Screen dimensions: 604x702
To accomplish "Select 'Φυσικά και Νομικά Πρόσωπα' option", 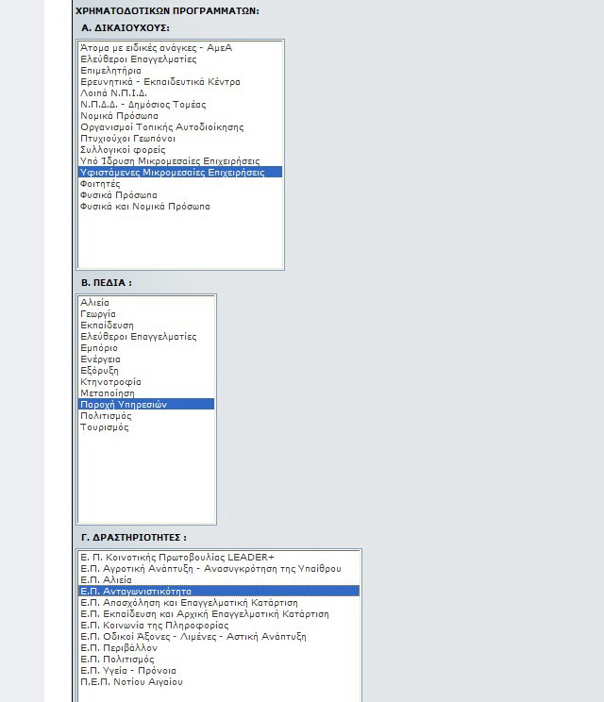I will tap(180, 207).
